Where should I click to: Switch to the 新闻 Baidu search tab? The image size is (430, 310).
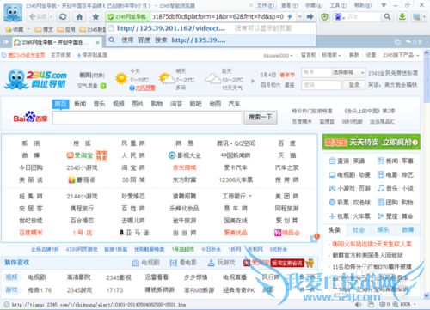click(80, 104)
